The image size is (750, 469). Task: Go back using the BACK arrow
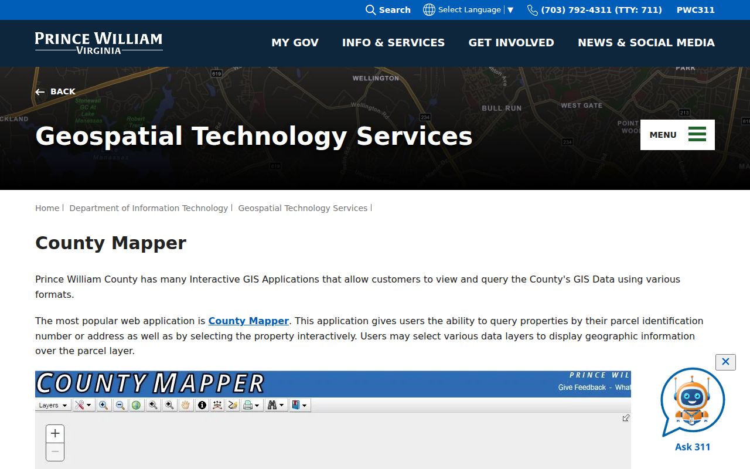55,91
